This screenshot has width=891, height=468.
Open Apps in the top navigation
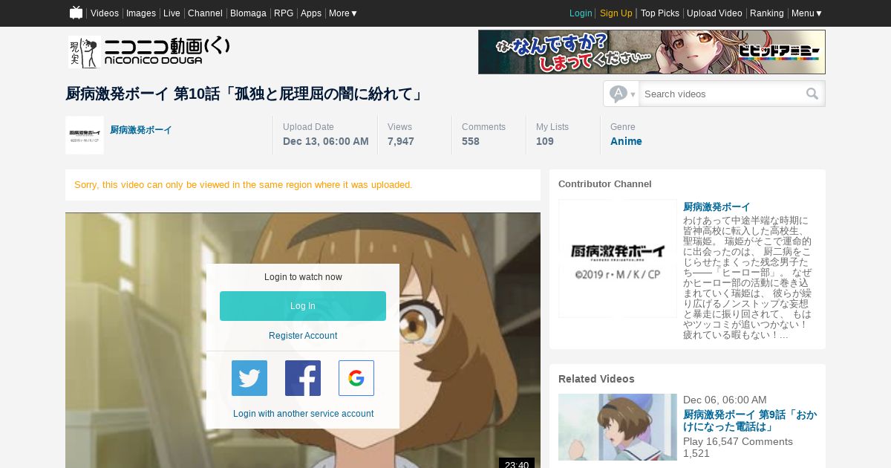click(311, 13)
